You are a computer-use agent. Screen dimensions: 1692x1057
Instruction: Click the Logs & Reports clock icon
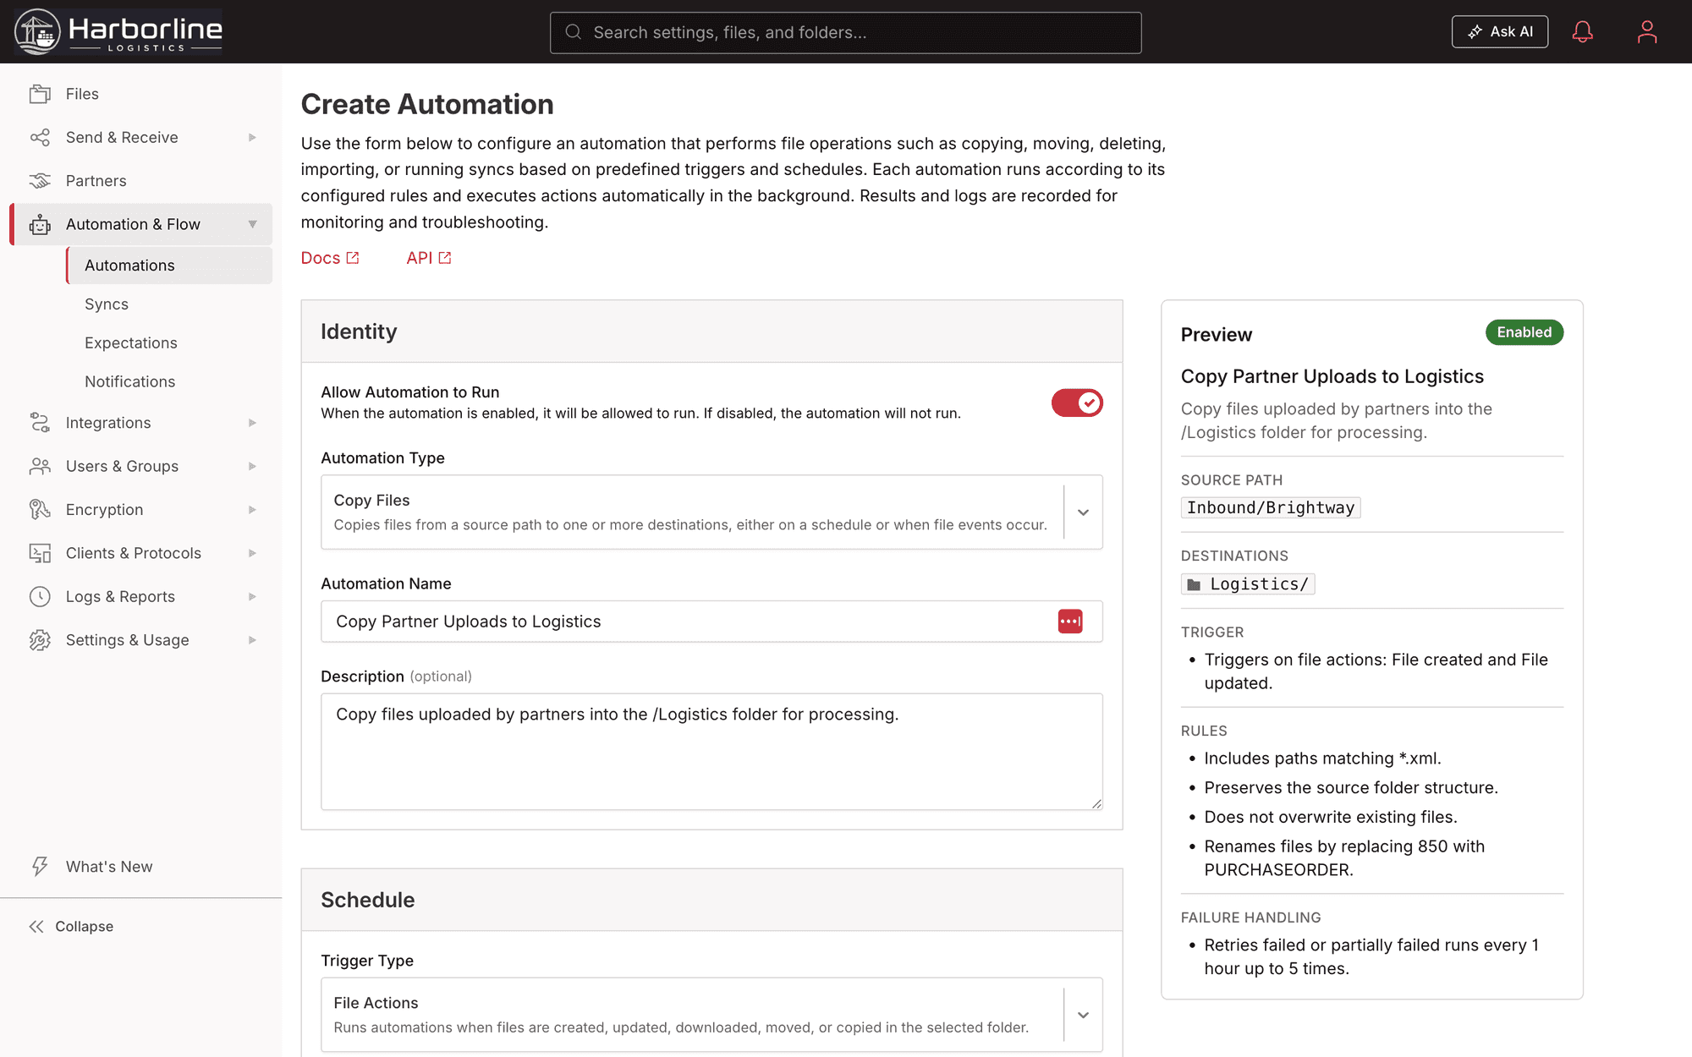coord(40,596)
